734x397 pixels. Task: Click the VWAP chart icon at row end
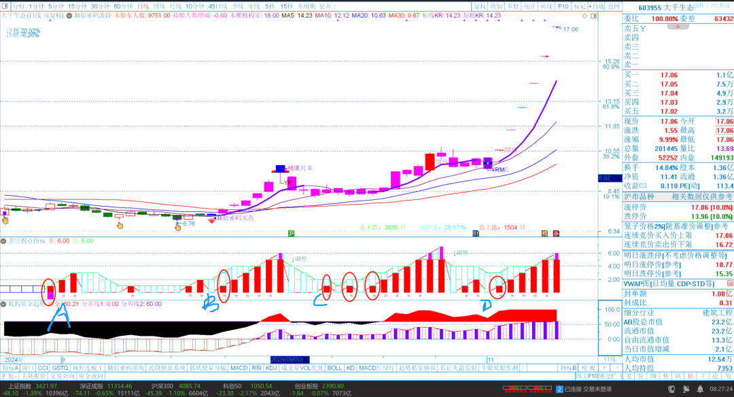(730, 283)
